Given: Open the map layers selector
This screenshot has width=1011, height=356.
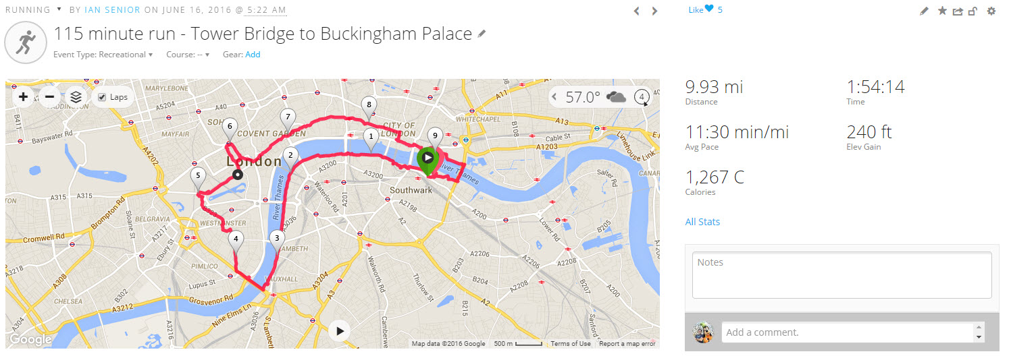Looking at the screenshot, I should (76, 97).
